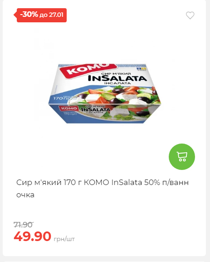210x262 pixels.
Task: Click the red KOMO logo on package top
Action: pos(87,69)
